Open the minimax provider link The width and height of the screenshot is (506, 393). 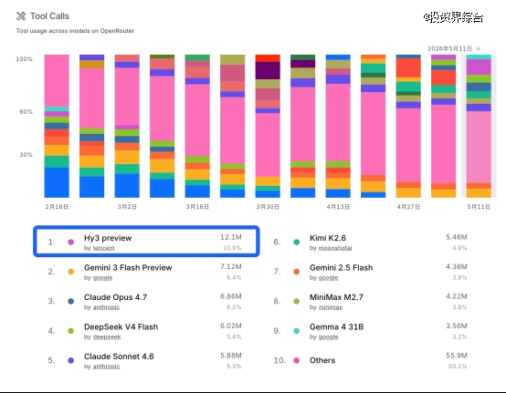click(331, 307)
